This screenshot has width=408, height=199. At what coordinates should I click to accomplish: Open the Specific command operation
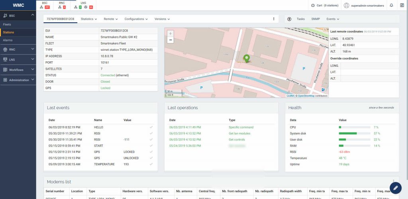pyautogui.click(x=241, y=127)
